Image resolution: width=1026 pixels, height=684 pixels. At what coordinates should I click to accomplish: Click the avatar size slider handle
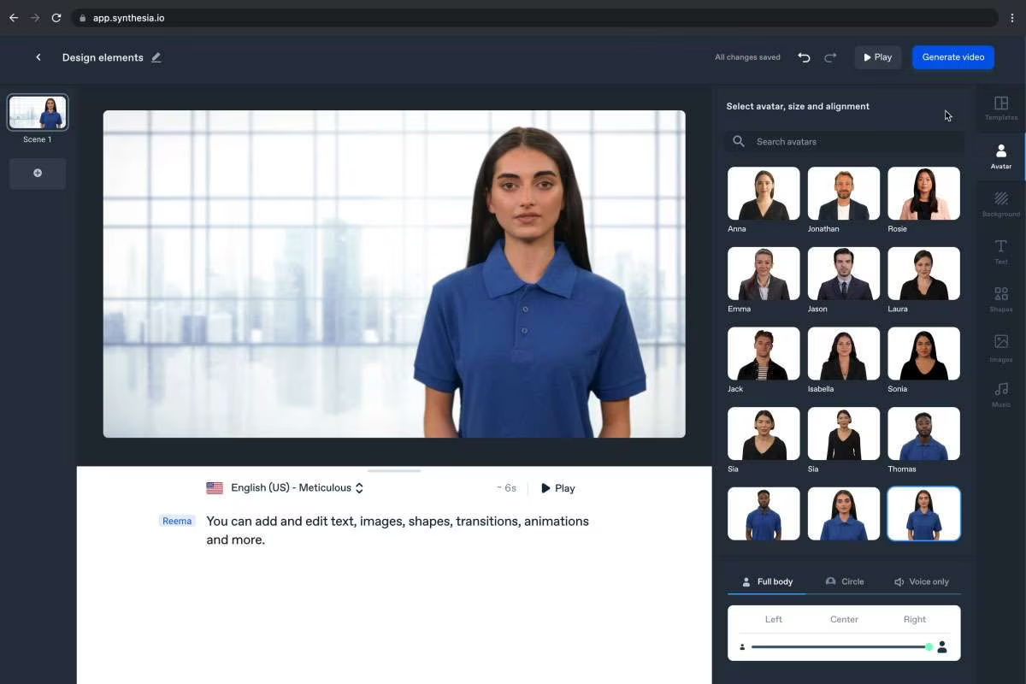tap(929, 647)
